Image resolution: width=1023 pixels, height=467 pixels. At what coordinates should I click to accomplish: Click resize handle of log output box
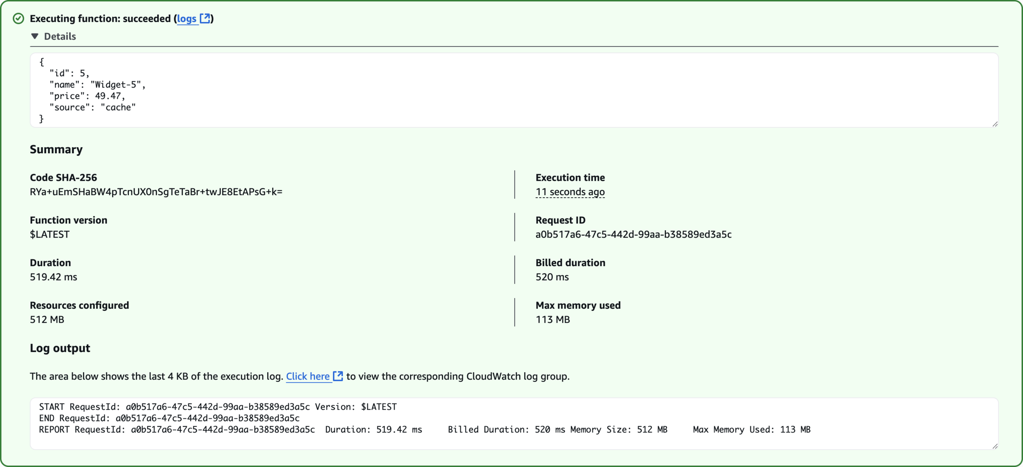(995, 446)
